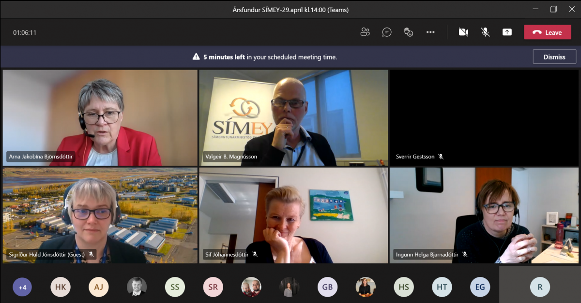Click the R self-view avatar tile
Image resolution: width=581 pixels, height=303 pixels.
tap(540, 287)
